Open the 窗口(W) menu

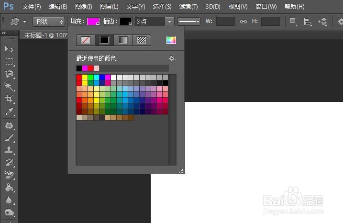point(266,7)
